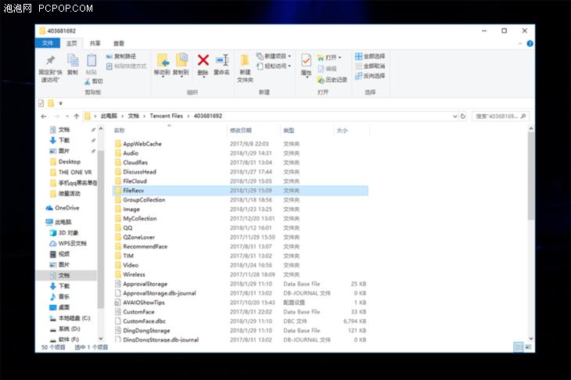
Task: Switch to the Share (共享) ribbon tab
Action: (95, 44)
